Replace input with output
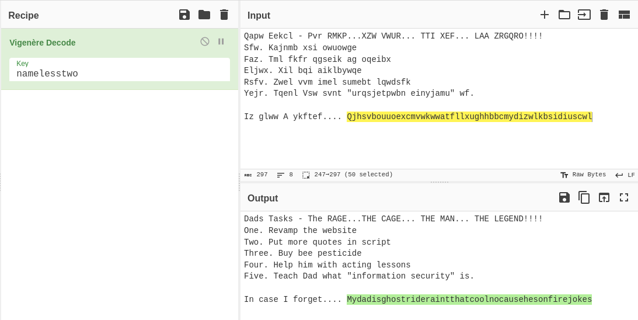Image resolution: width=638 pixels, height=320 pixels. point(604,197)
